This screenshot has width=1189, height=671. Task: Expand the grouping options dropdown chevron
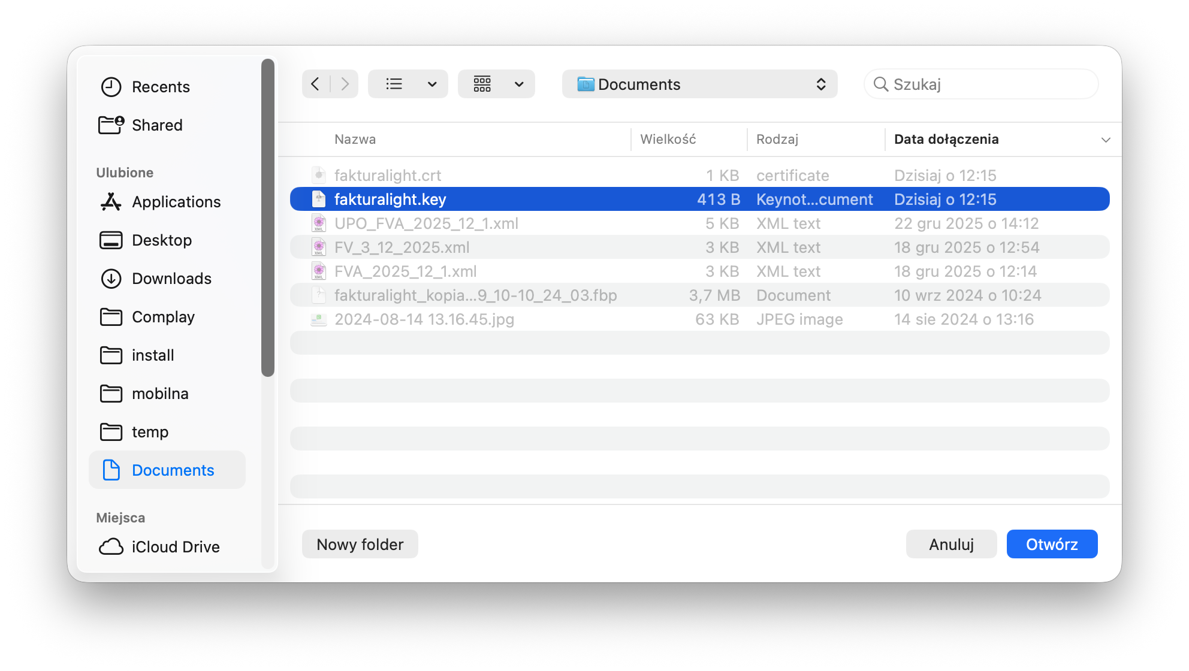(519, 84)
